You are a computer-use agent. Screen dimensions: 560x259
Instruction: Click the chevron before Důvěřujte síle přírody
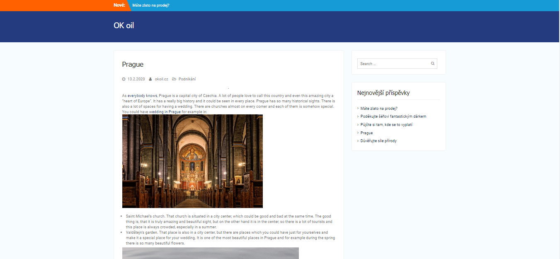tap(358, 141)
